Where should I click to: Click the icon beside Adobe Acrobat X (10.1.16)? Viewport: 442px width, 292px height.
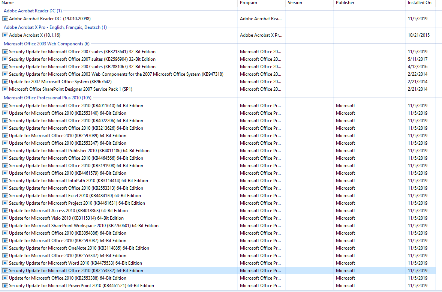click(x=5, y=35)
